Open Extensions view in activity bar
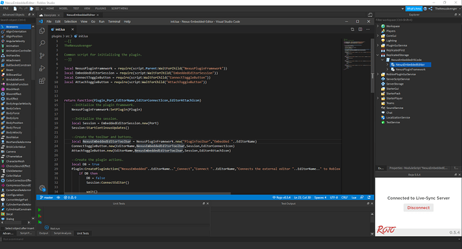Screen dimensions: 462x249 pos(42,81)
